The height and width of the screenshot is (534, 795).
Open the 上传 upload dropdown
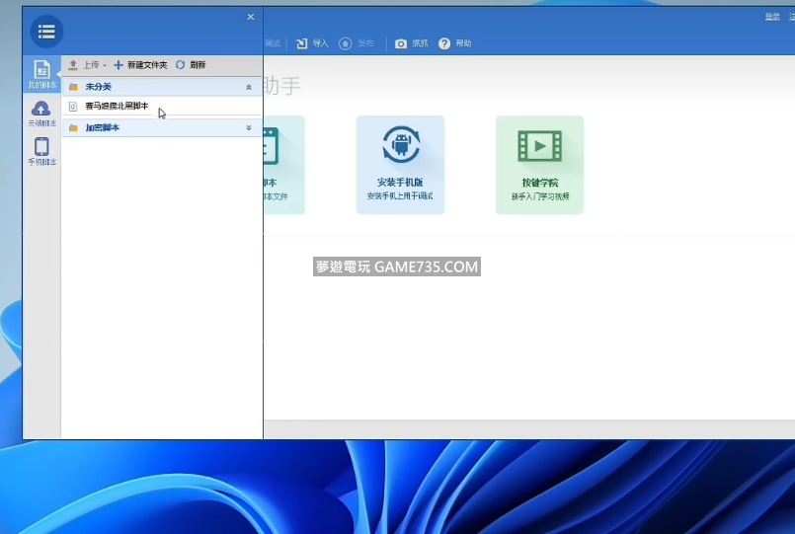point(88,65)
